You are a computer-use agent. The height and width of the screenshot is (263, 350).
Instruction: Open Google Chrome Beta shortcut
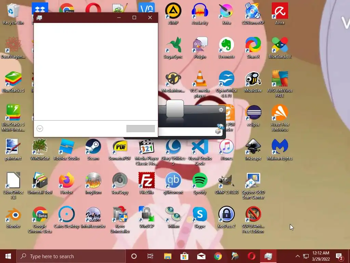(40, 220)
